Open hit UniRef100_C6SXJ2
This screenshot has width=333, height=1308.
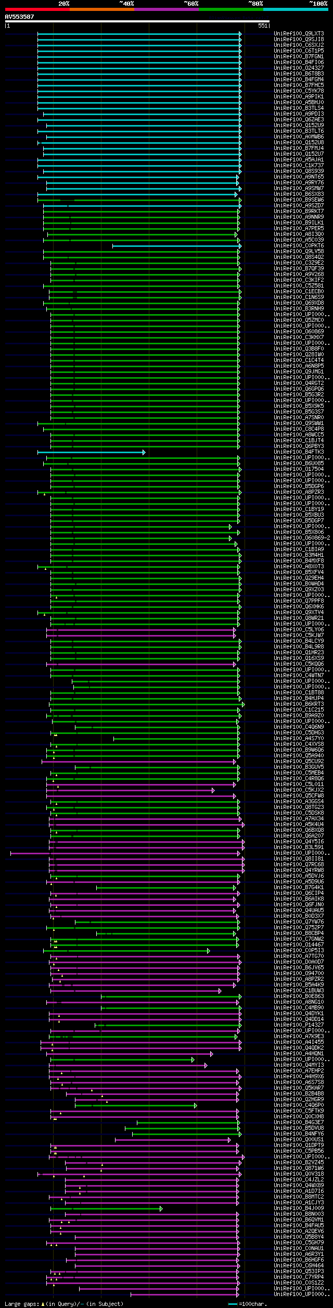click(299, 45)
